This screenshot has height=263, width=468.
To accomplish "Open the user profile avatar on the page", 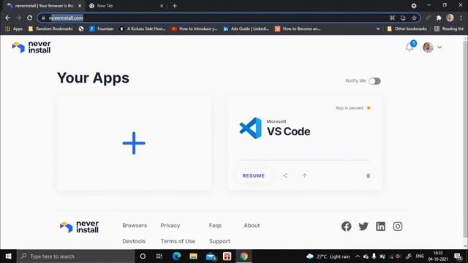I will click(428, 47).
